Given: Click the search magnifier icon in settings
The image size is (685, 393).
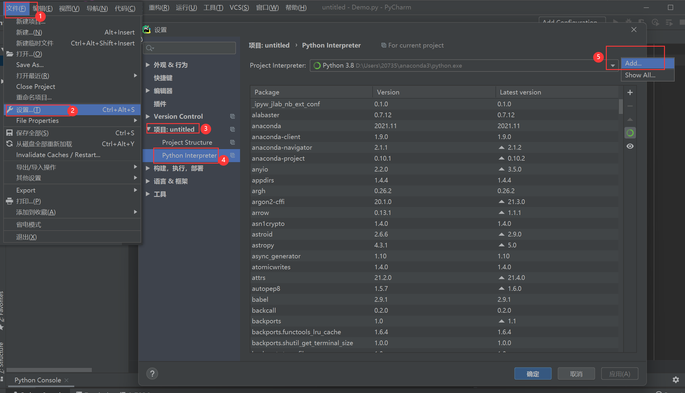Looking at the screenshot, I should coord(150,48).
